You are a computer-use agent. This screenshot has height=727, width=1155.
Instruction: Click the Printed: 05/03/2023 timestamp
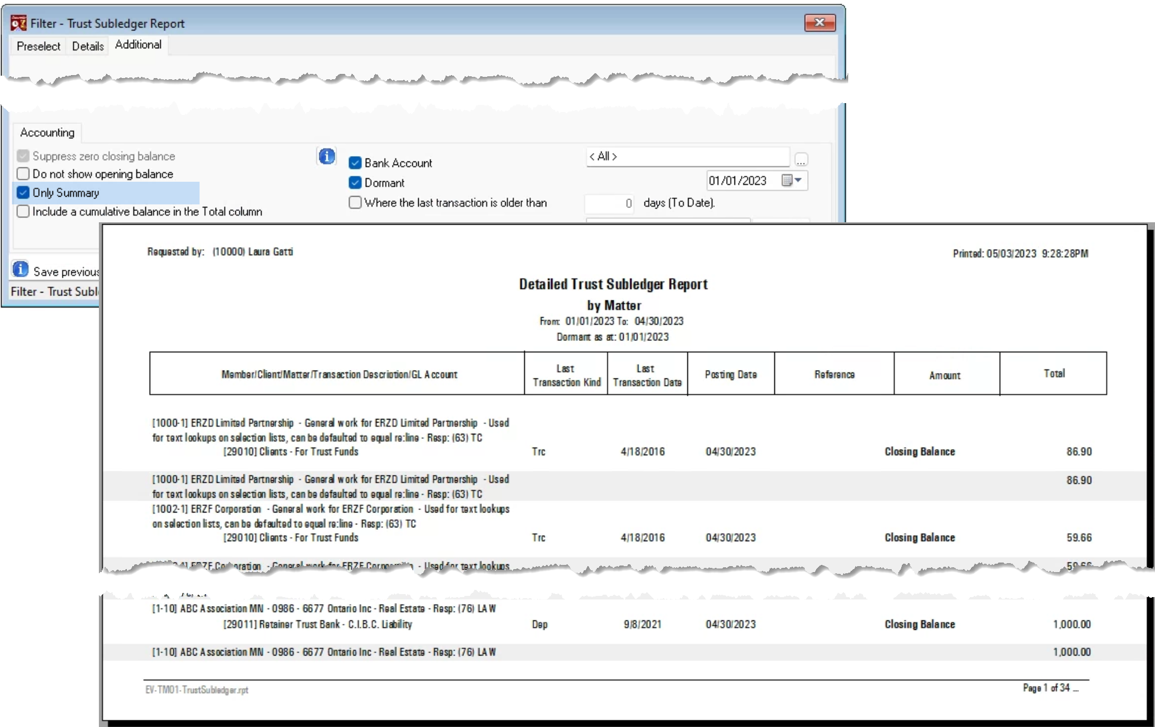coord(1020,253)
